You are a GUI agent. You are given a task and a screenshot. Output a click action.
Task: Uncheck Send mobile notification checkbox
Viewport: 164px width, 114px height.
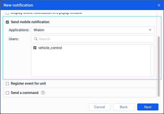pyautogui.click(x=7, y=22)
